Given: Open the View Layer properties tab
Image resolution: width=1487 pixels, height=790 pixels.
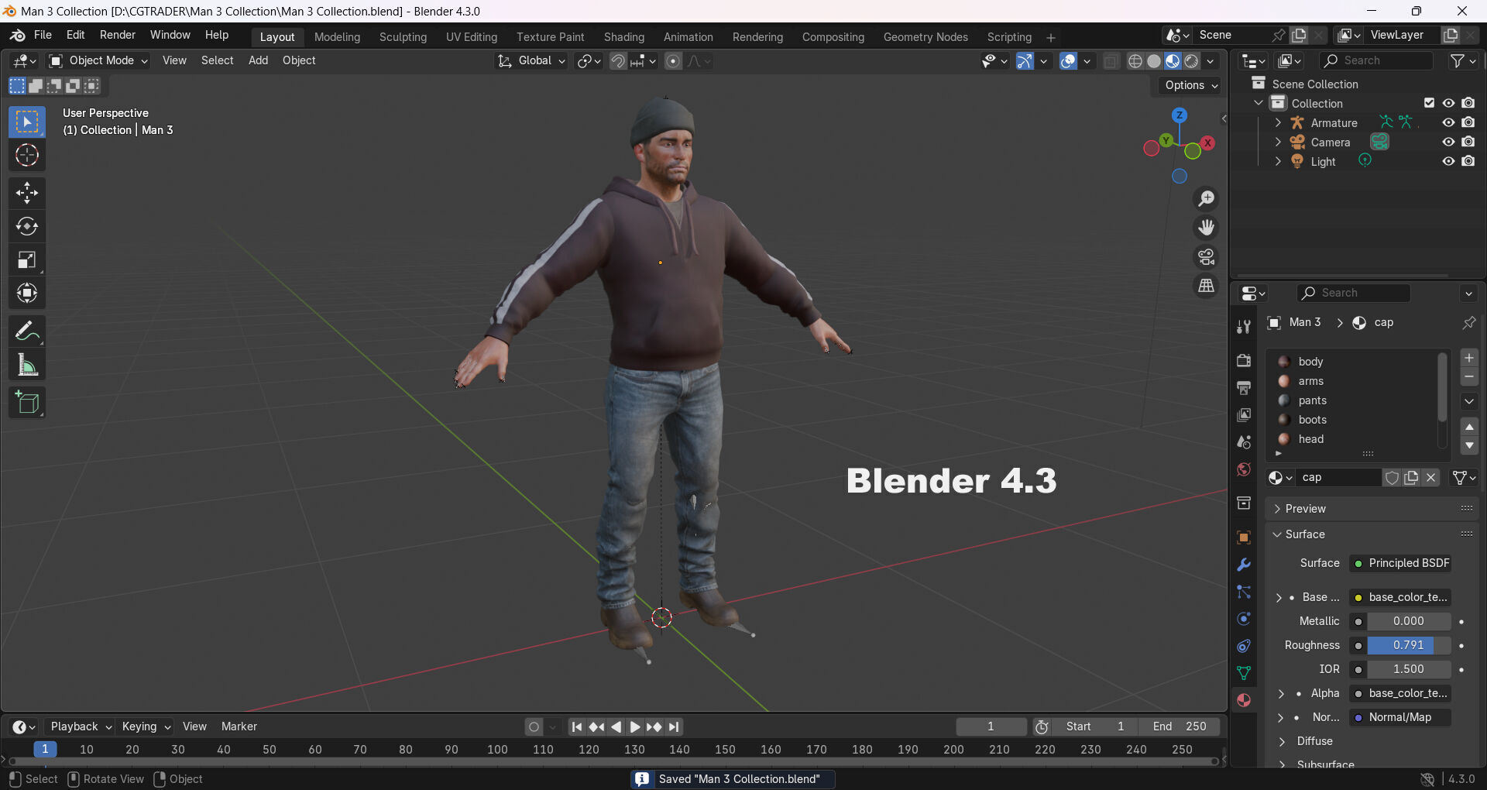Looking at the screenshot, I should [1244, 415].
